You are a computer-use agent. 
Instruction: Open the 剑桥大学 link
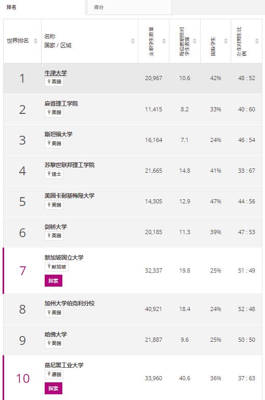coord(56,227)
